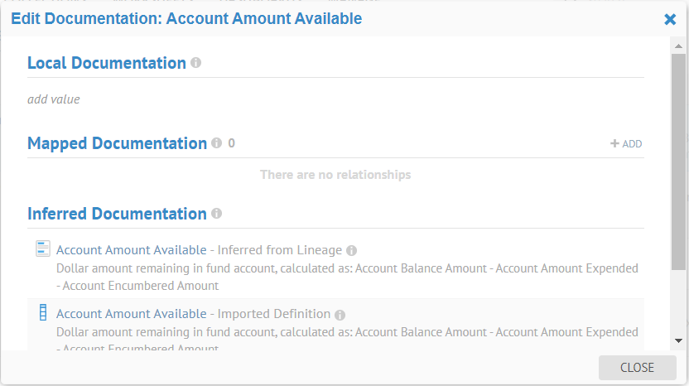Close the dialog with the top-right X
Screen dimensions: 689x386
point(670,19)
